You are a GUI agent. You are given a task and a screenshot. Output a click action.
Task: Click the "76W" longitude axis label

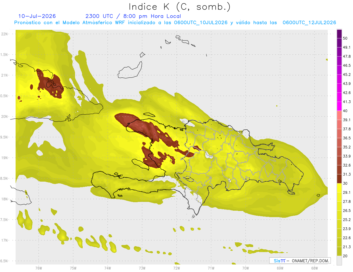click(39, 268)
